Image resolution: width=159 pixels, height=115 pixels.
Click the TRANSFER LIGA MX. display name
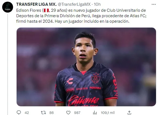36,4
